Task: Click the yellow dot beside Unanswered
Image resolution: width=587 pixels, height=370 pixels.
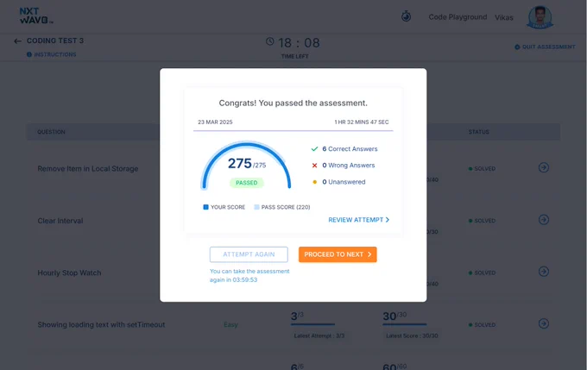Action: 314,182
